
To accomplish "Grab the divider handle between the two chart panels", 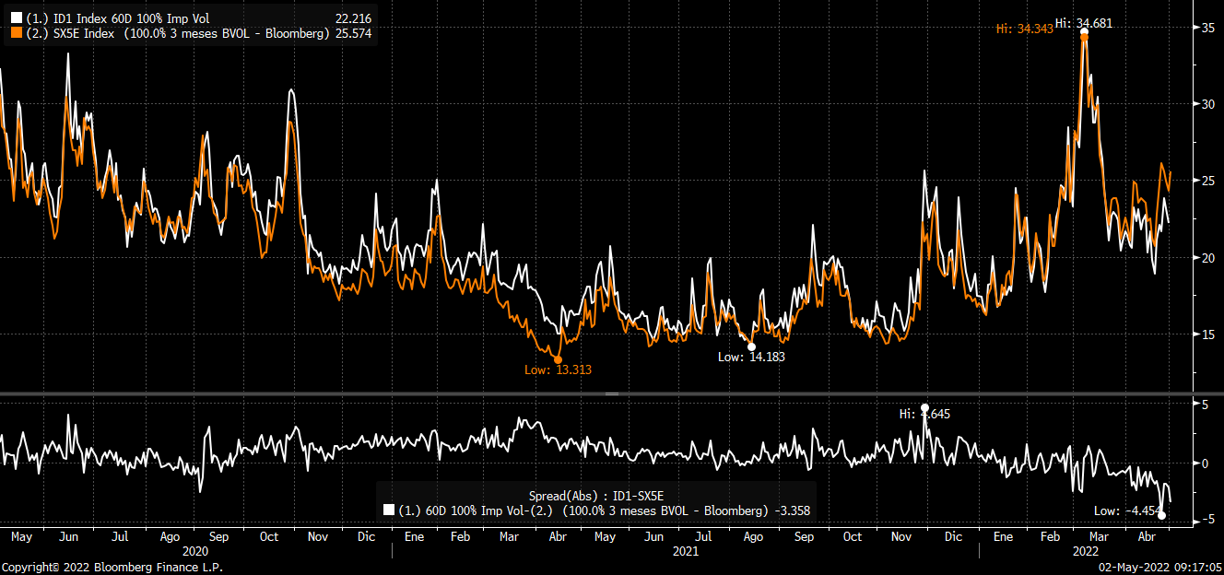I will click(611, 393).
